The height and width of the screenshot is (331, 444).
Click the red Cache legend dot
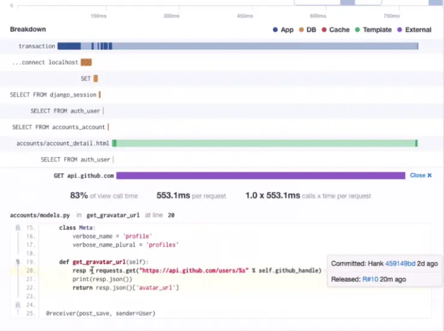tap(324, 30)
